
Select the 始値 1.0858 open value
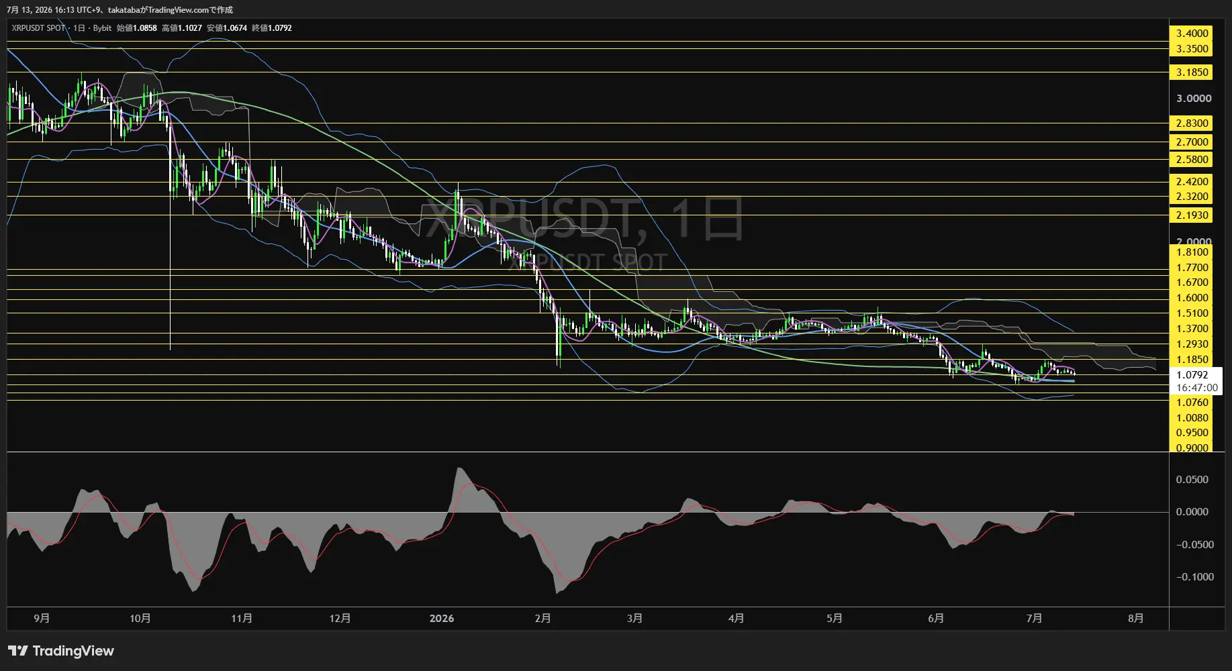pyautogui.click(x=137, y=28)
